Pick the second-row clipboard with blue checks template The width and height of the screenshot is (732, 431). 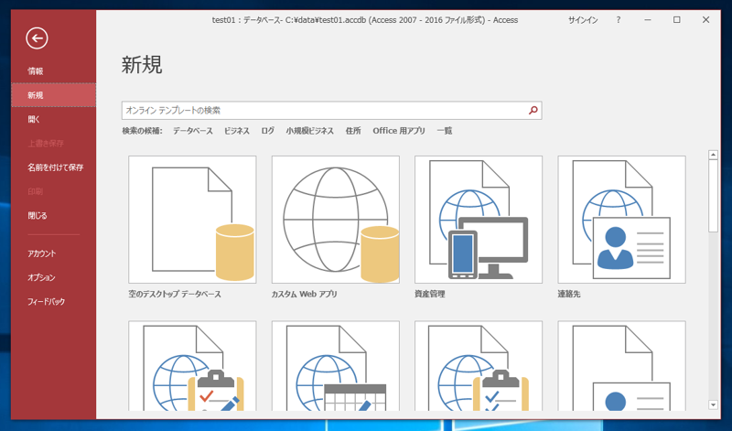point(479,366)
